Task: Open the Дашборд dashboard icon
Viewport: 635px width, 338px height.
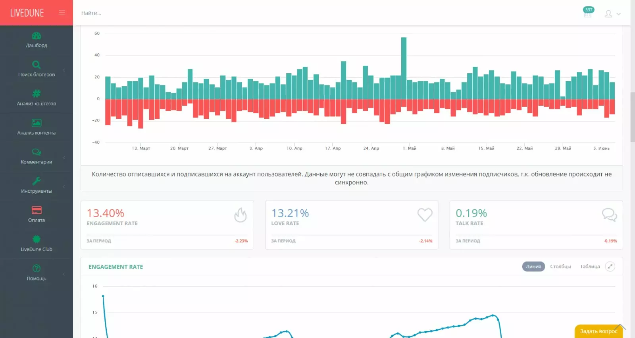Action: (37, 36)
